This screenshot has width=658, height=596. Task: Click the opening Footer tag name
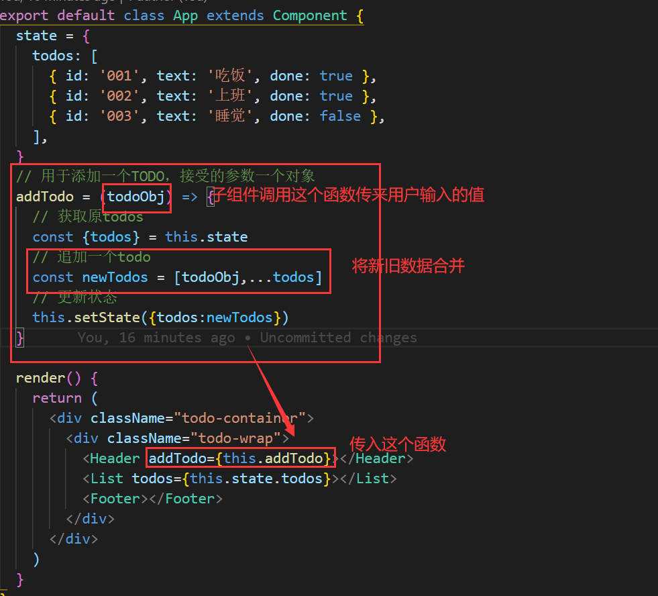coord(115,499)
